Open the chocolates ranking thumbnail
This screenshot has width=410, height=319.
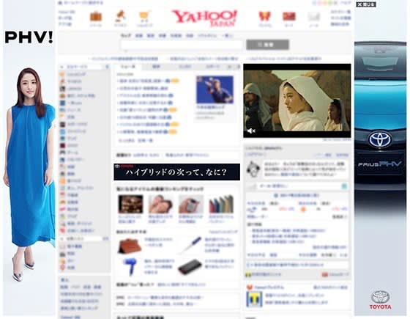point(130,204)
